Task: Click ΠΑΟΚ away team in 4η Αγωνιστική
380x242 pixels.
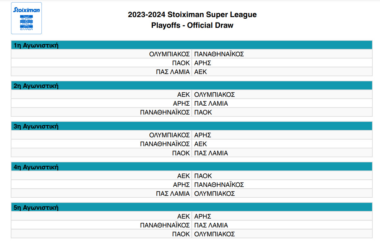Action: coord(203,176)
